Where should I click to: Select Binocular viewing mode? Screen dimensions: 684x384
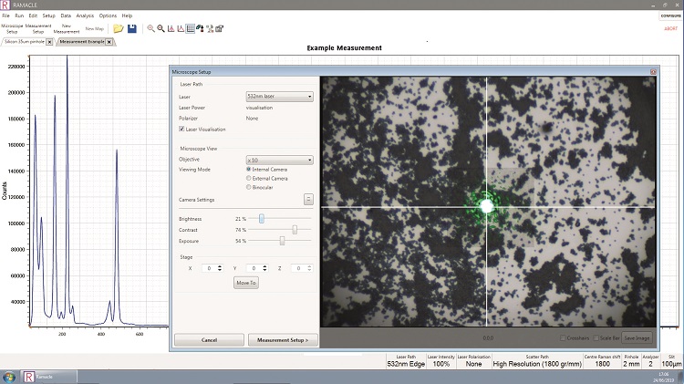(x=249, y=187)
